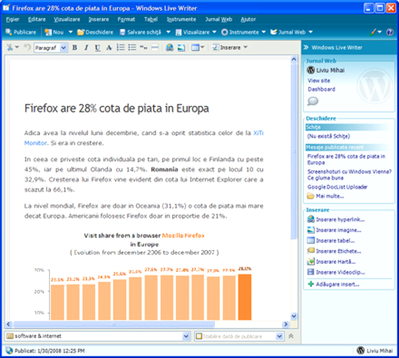
Task: Click Inserare Etichete in sidebar
Action: (x=334, y=251)
